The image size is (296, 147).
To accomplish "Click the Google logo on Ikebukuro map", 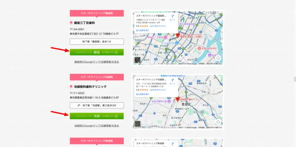I will [178, 125].
